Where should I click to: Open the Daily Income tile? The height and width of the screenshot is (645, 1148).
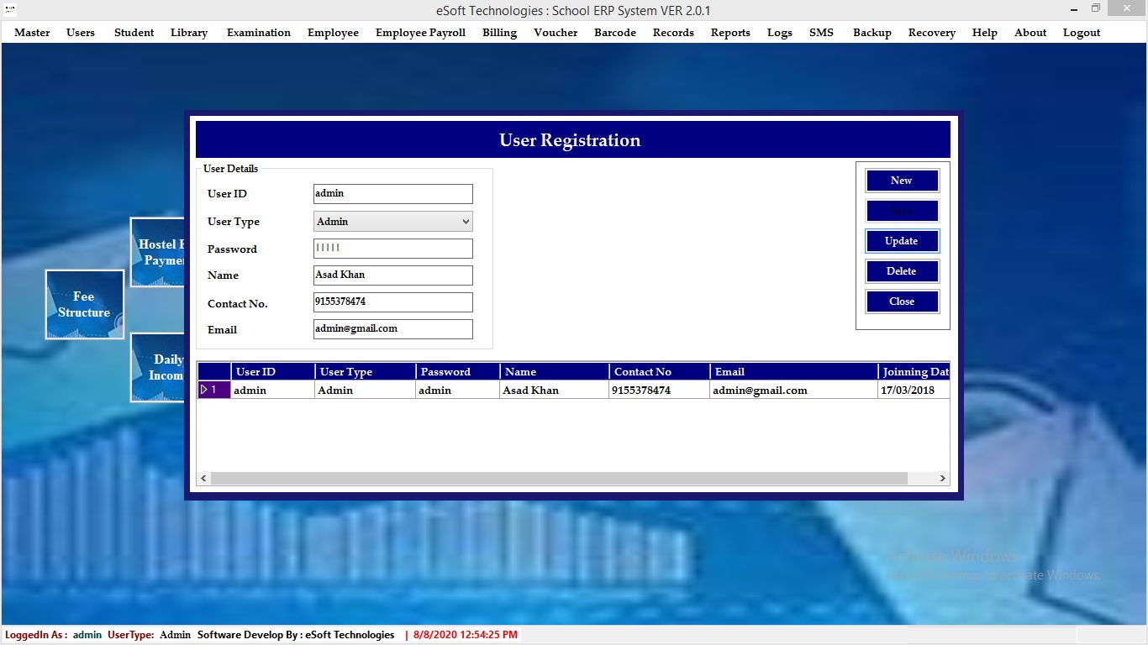158,368
